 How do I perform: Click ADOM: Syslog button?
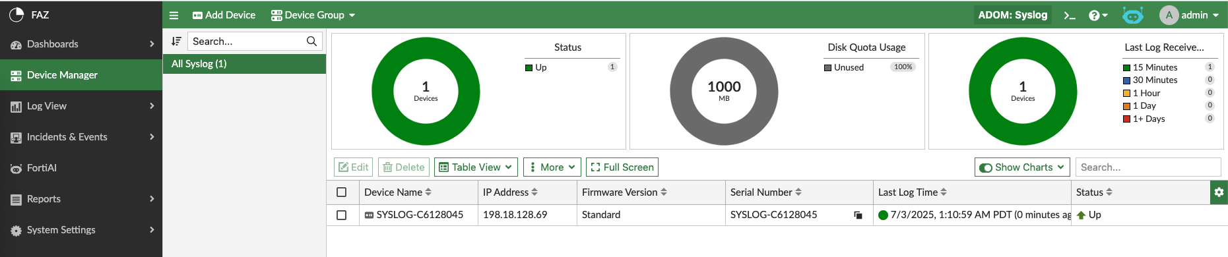point(1013,15)
